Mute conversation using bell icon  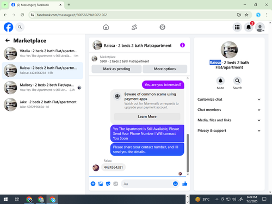pos(220,81)
